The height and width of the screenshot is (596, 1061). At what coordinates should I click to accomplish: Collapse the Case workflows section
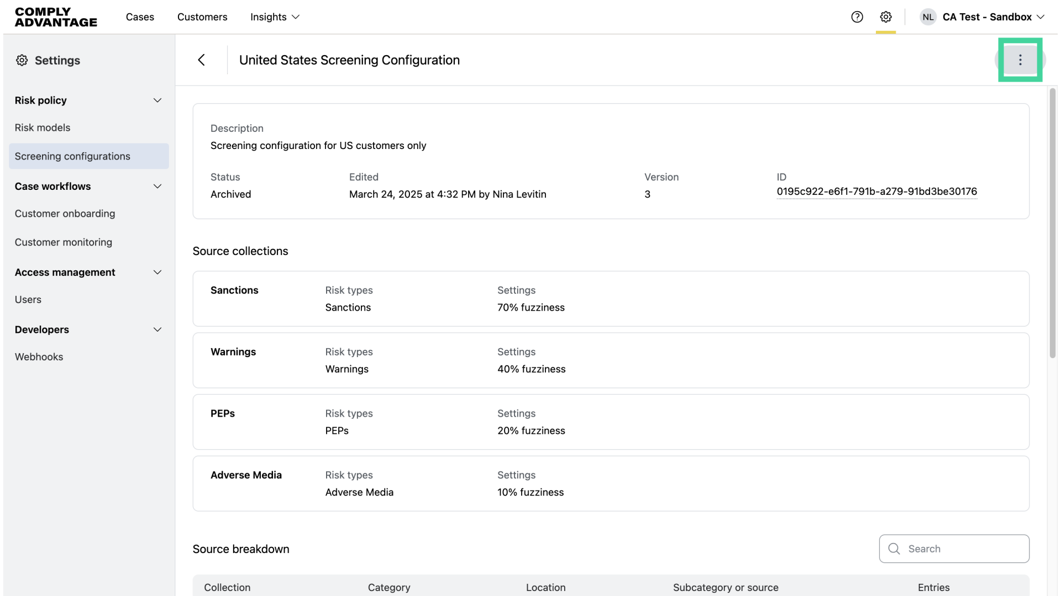point(157,187)
